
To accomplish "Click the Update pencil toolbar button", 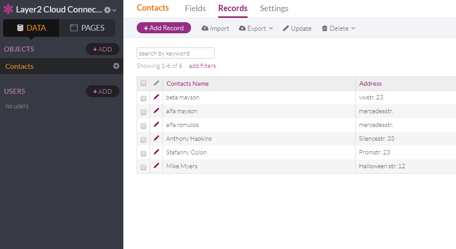I will click(297, 28).
